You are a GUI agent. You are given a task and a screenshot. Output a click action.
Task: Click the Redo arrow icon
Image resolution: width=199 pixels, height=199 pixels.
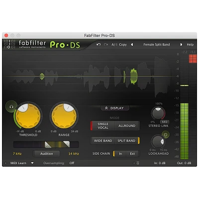click(x=106, y=44)
